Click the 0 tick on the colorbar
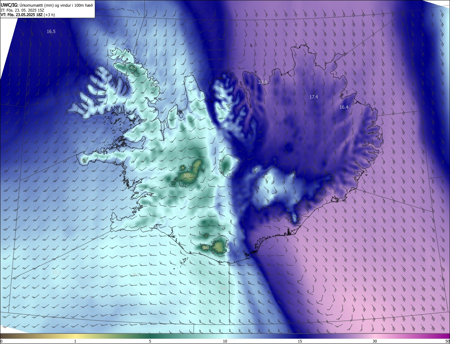The height and width of the screenshot is (344, 450). click(1, 341)
